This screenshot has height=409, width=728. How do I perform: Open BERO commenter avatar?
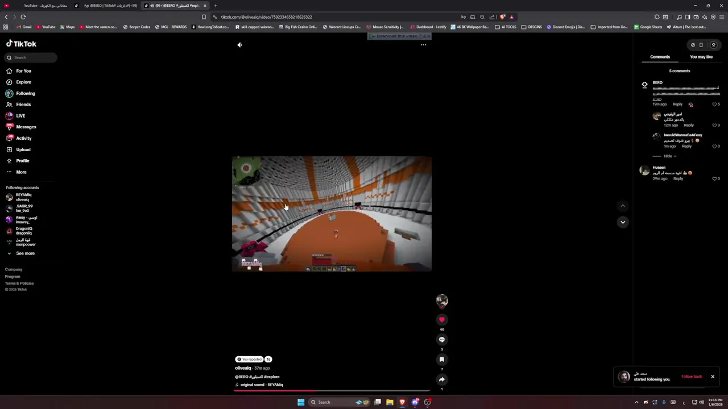[x=644, y=85]
